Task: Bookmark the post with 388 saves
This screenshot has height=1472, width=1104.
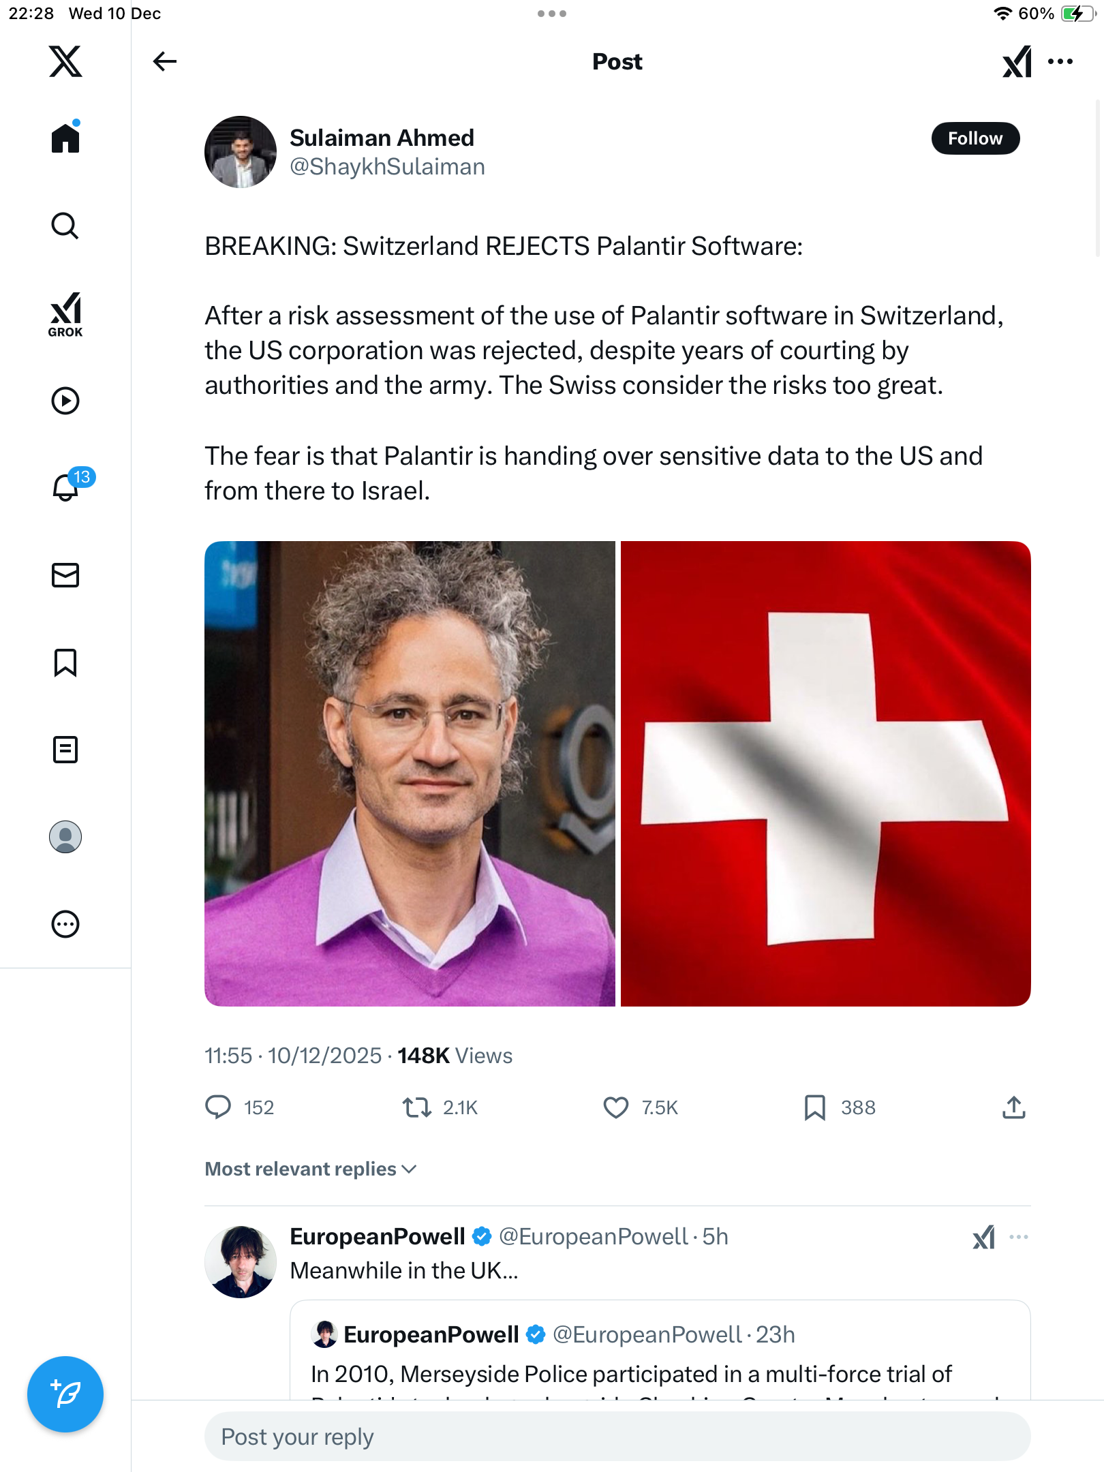Action: [x=815, y=1107]
